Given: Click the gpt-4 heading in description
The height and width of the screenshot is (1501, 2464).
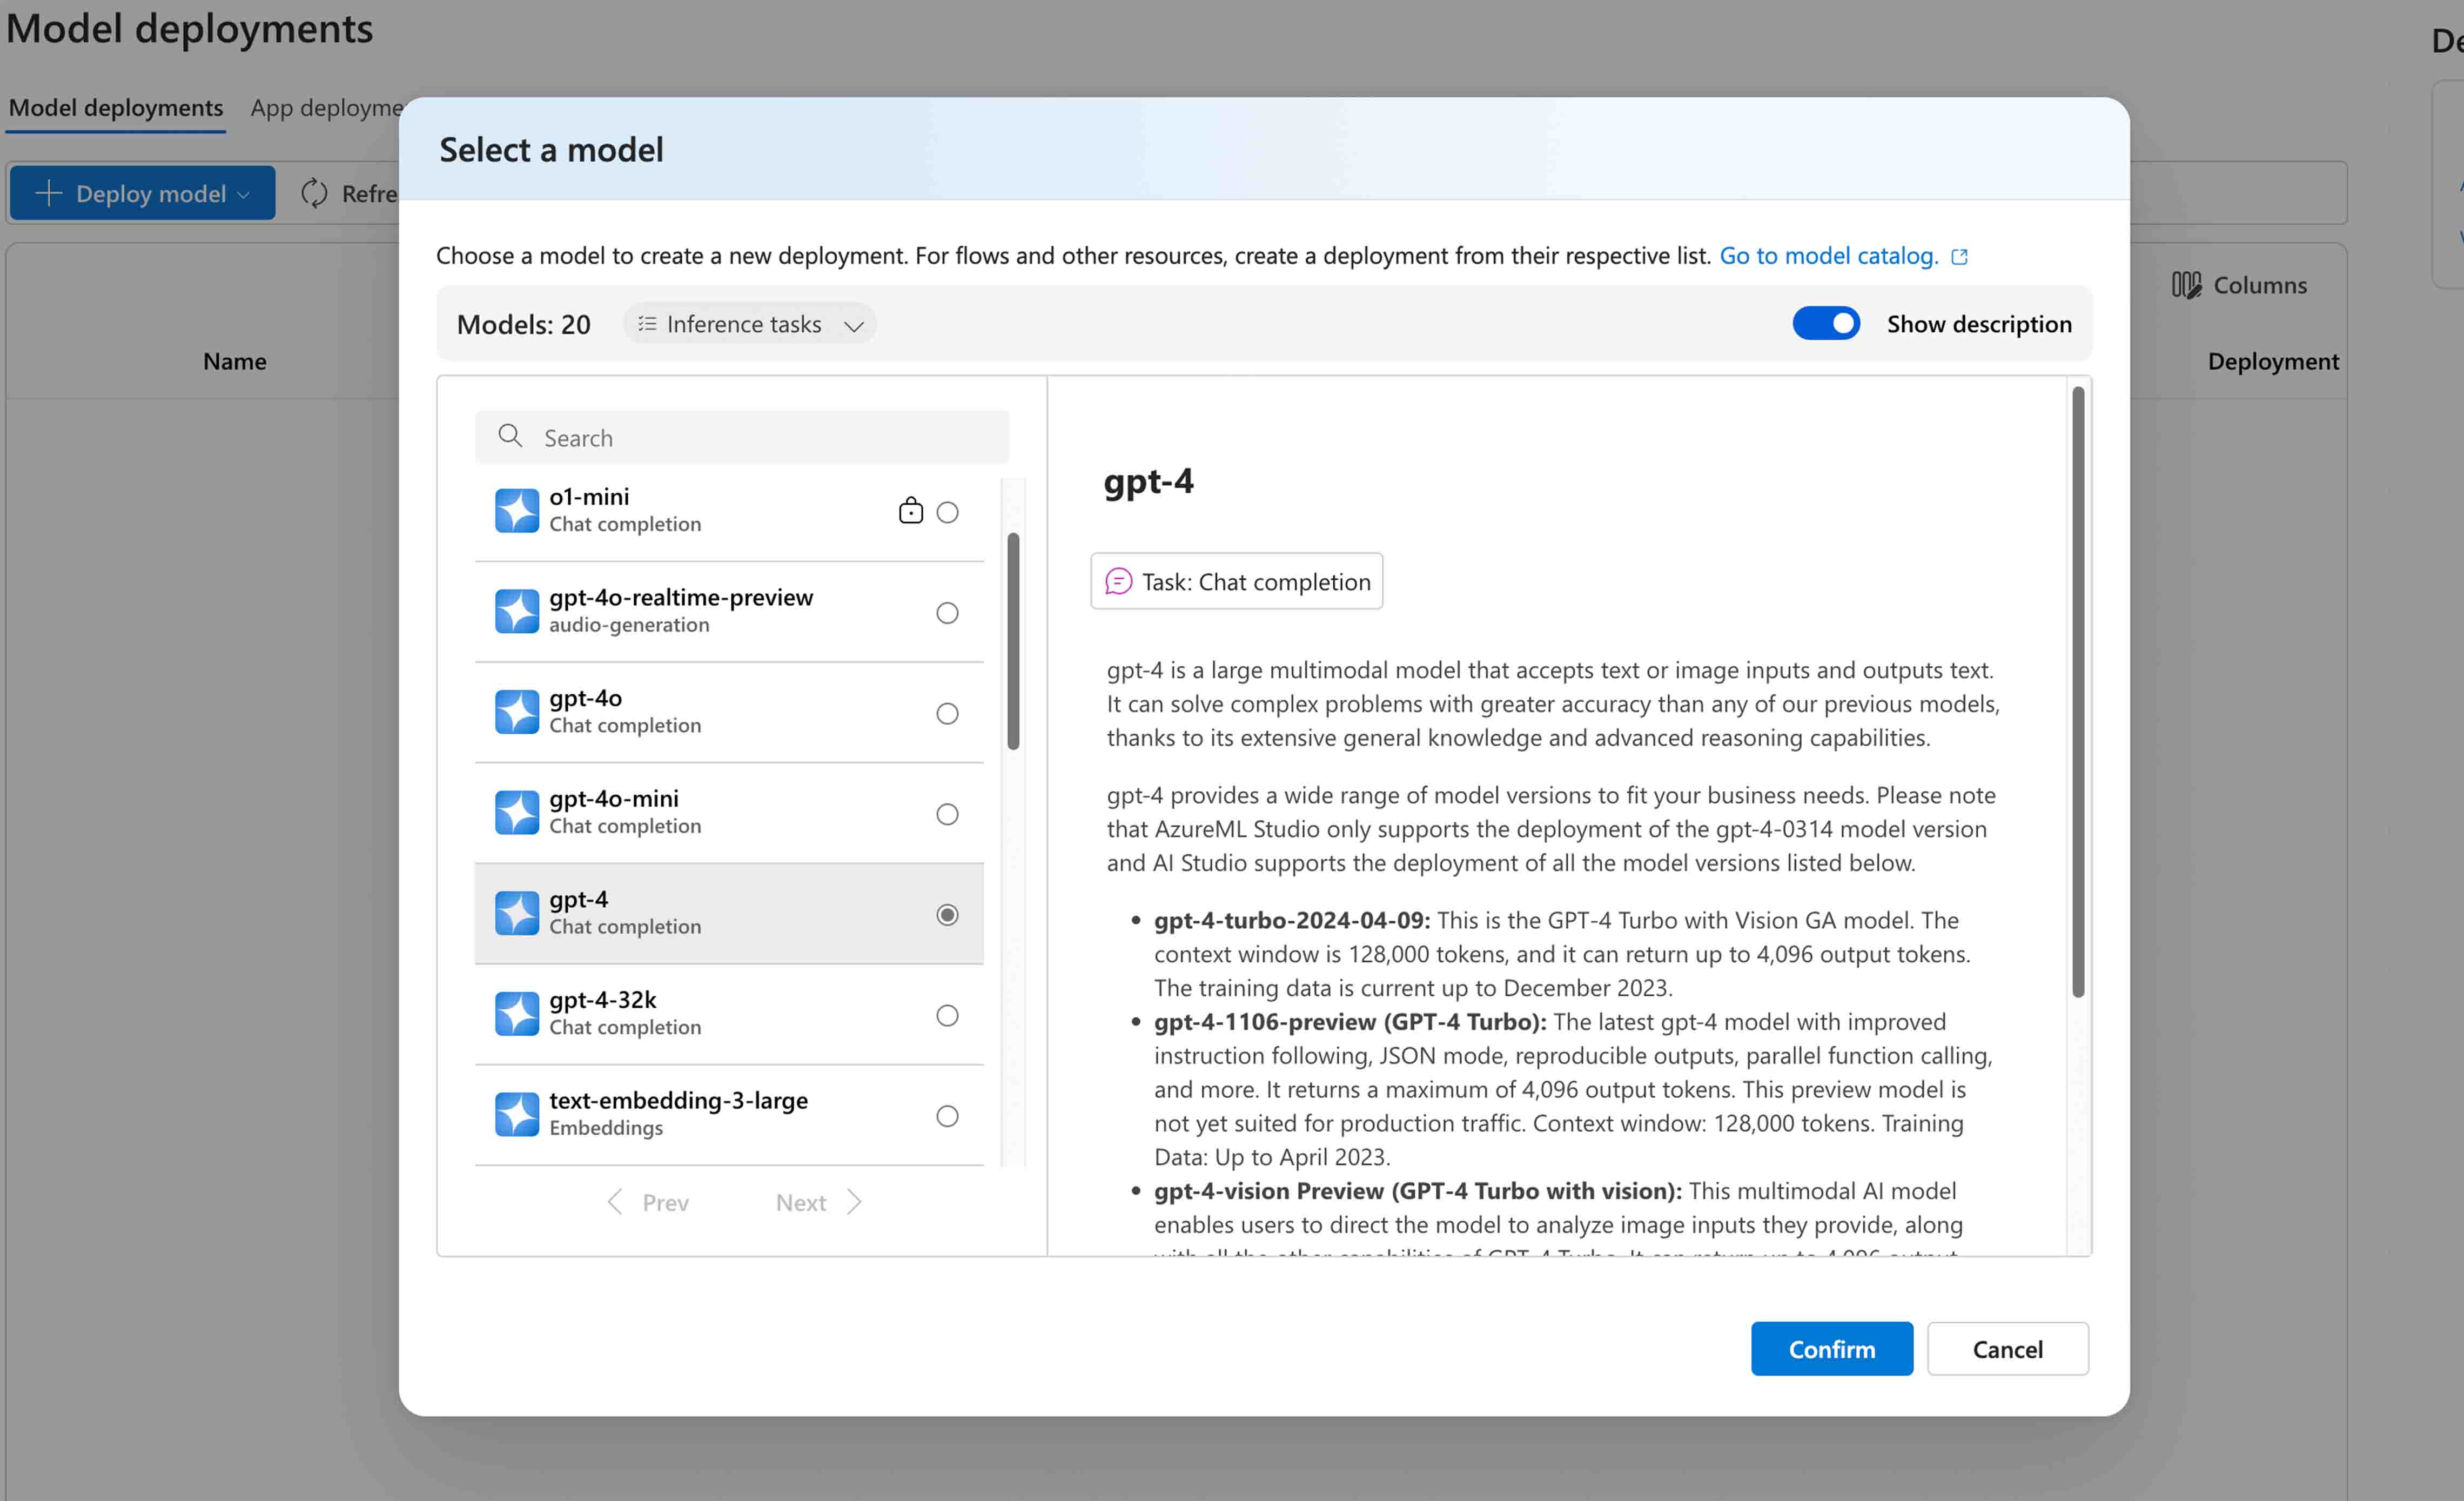Looking at the screenshot, I should [x=1149, y=482].
